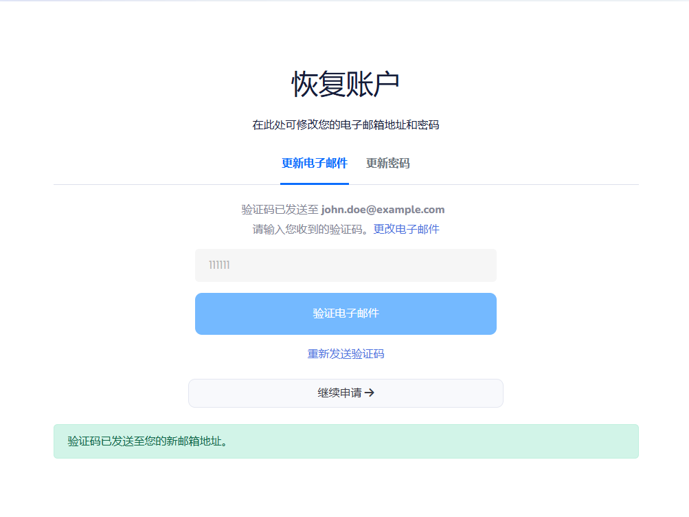Click the john.doe@example.com email address text
Image resolution: width=689 pixels, height=517 pixels.
point(383,210)
